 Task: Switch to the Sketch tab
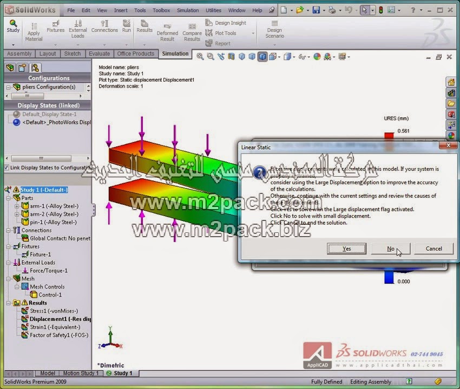pos(73,53)
